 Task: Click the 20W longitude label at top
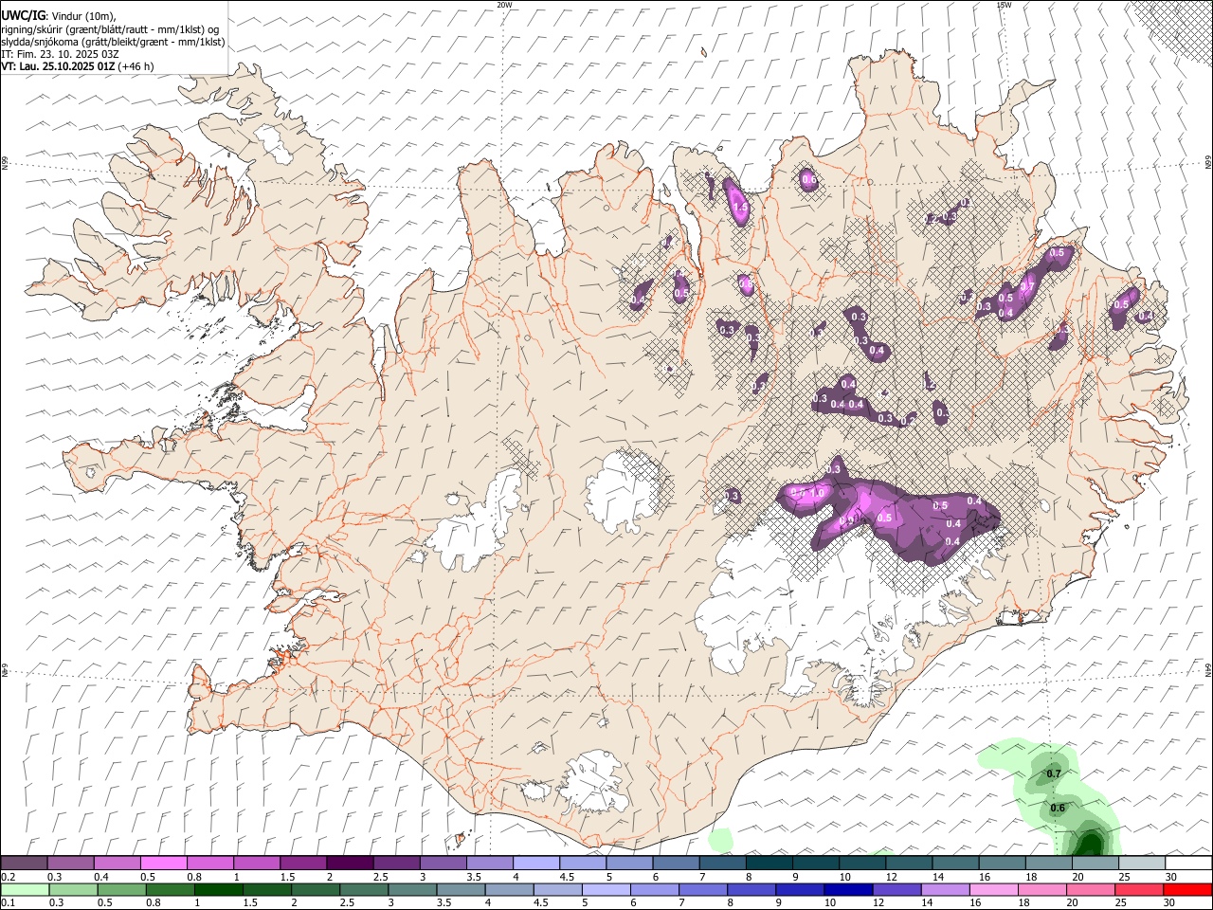(504, 5)
